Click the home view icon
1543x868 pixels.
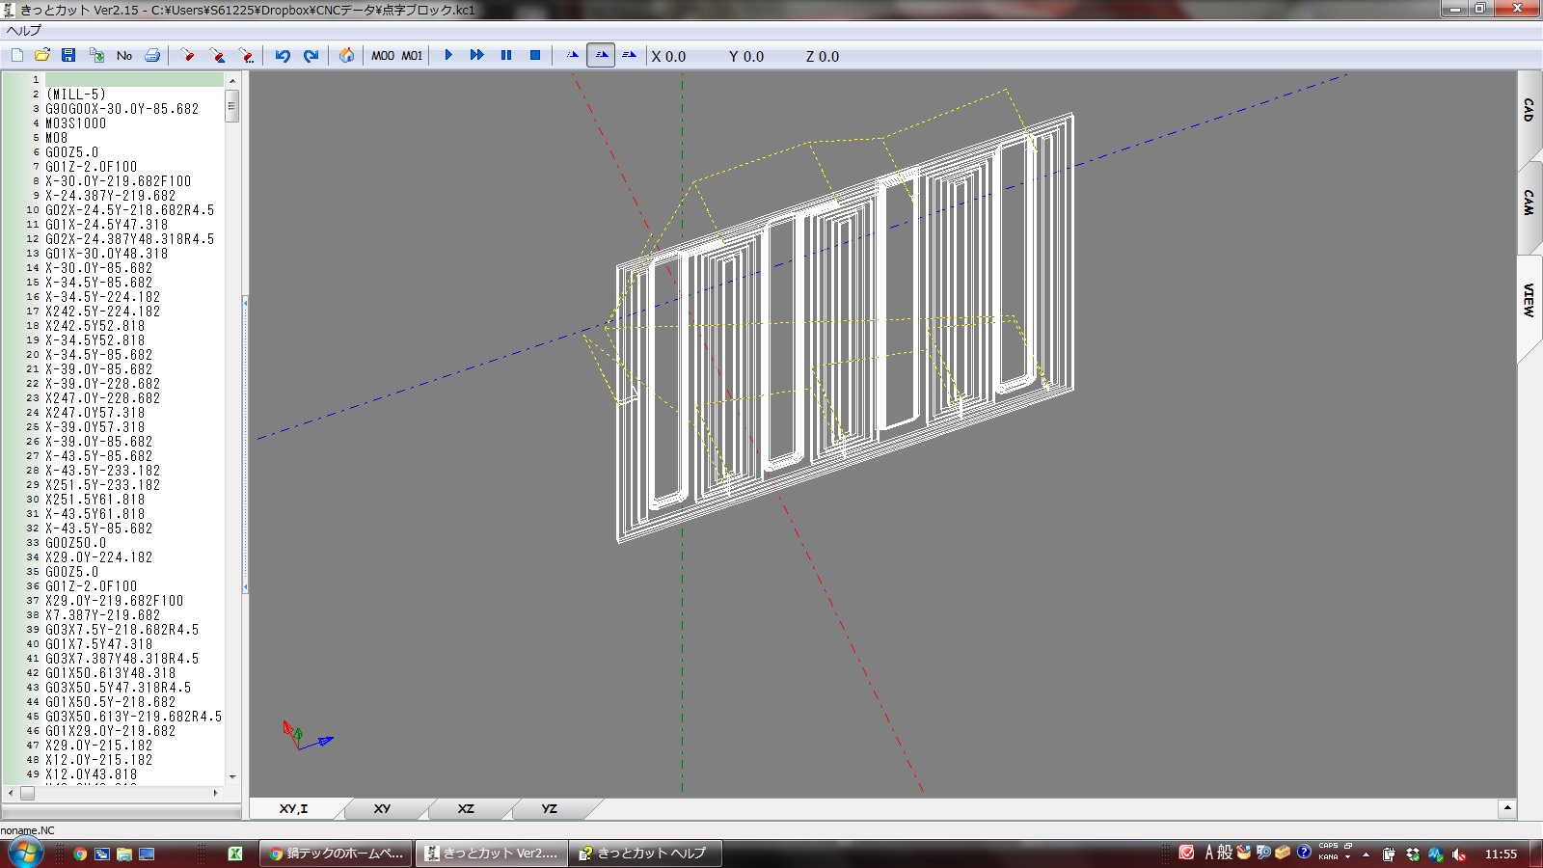point(346,56)
